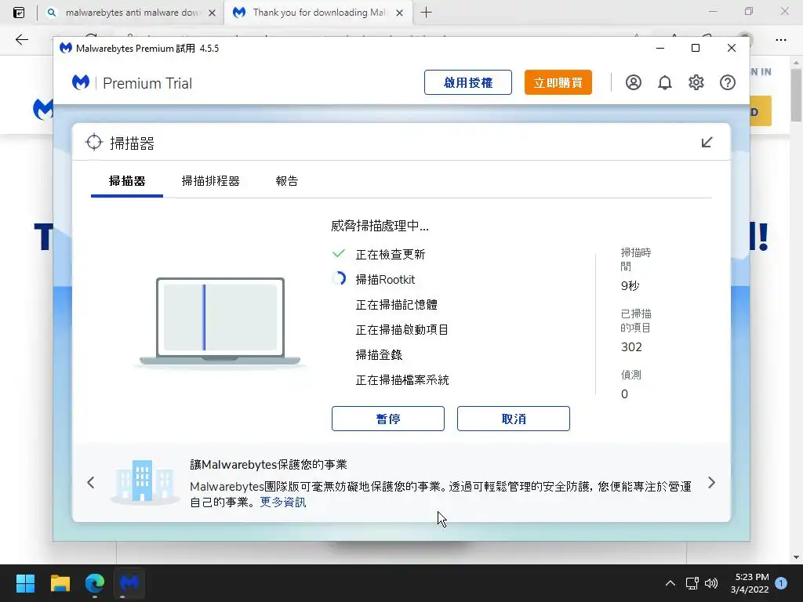Click the orange 立即購買 button
803x602 pixels.
tap(558, 82)
